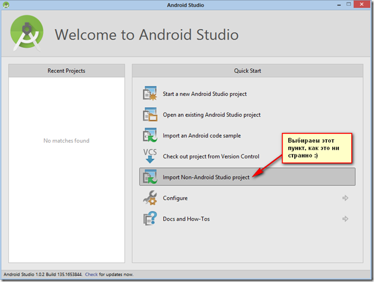This screenshot has width=374, height=282.
Task: Close the Android Studio window
Action: click(362, 4)
